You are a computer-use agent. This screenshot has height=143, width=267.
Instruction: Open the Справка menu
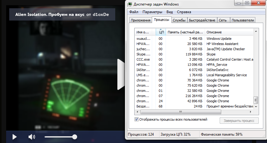[184, 12]
